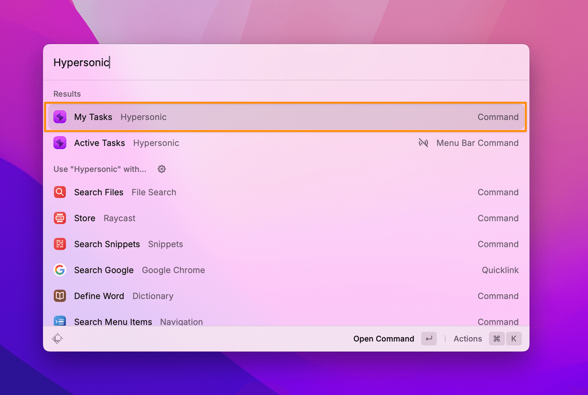
Task: Click the Dictionary subtitle text
Action: coord(153,296)
